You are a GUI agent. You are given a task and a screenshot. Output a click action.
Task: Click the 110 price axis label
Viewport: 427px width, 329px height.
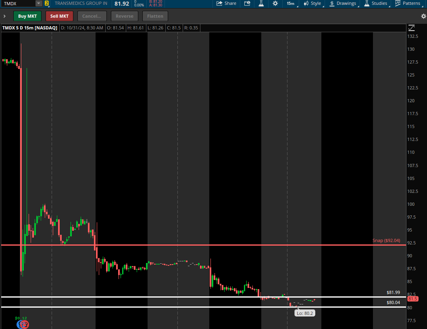411,152
